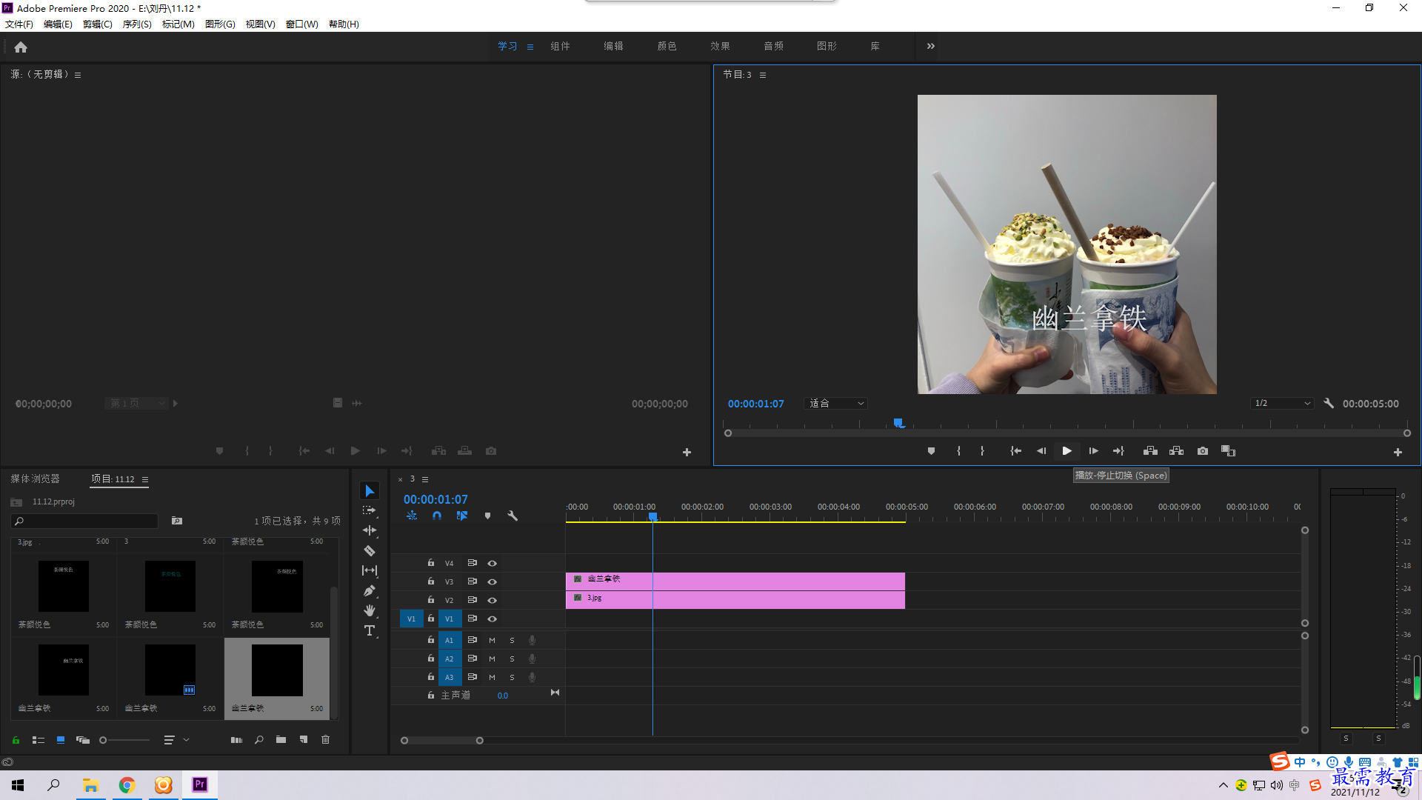Toggle insert sequences as nests option
Image resolution: width=1422 pixels, height=800 pixels.
click(412, 516)
